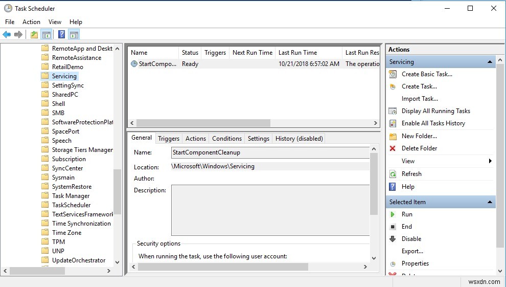
Task: Click the down-arrow Disable icon
Action: (393, 239)
